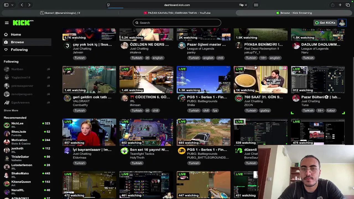Focus the Search field
The height and width of the screenshot is (199, 354).
click(x=177, y=23)
